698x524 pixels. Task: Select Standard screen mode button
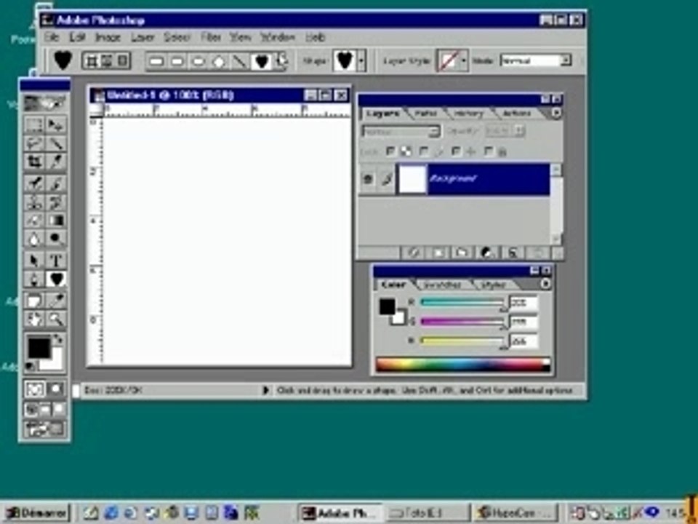pos(31,409)
